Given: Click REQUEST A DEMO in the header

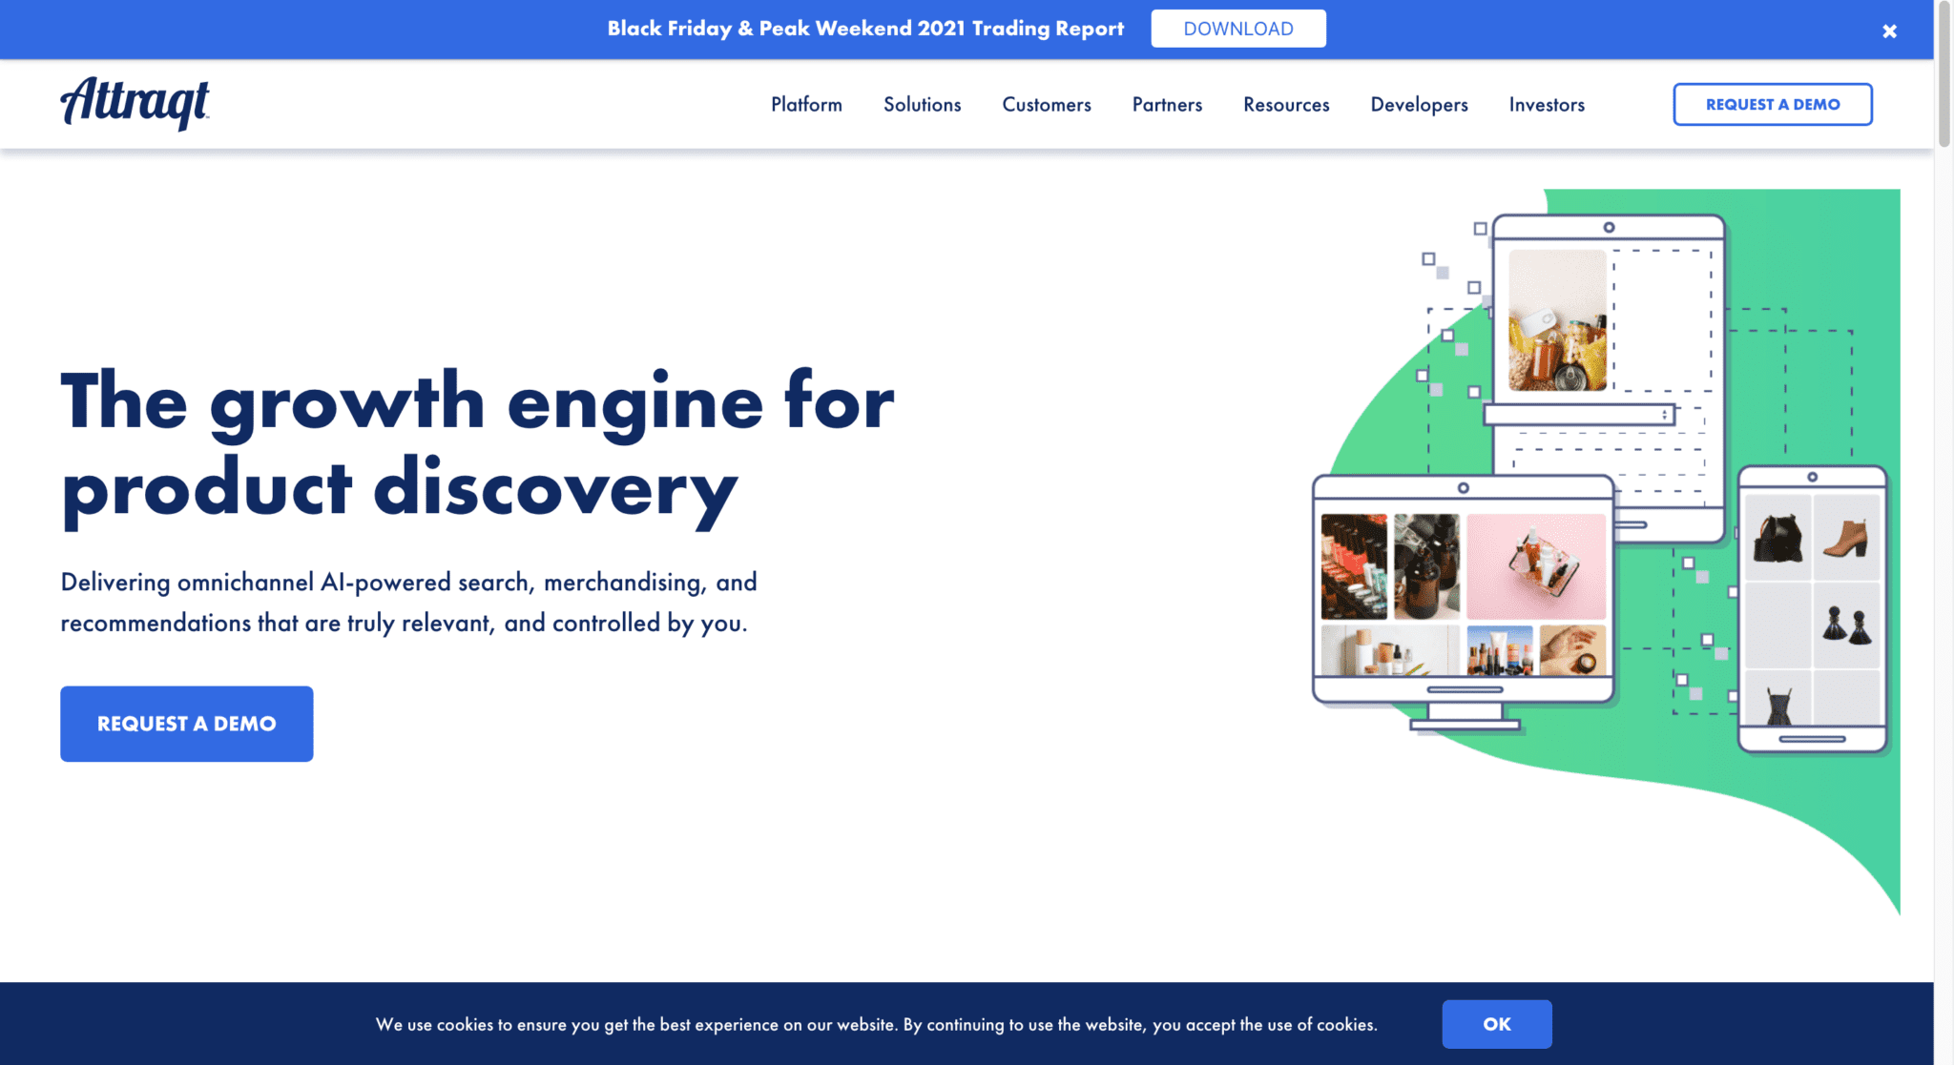Looking at the screenshot, I should pos(1772,104).
